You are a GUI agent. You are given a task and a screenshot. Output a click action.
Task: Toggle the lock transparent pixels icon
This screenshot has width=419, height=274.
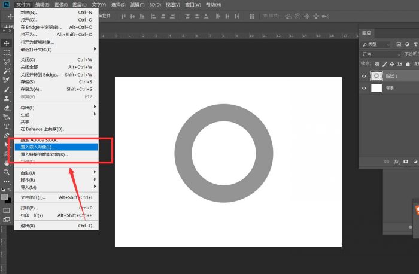pyautogui.click(x=377, y=64)
